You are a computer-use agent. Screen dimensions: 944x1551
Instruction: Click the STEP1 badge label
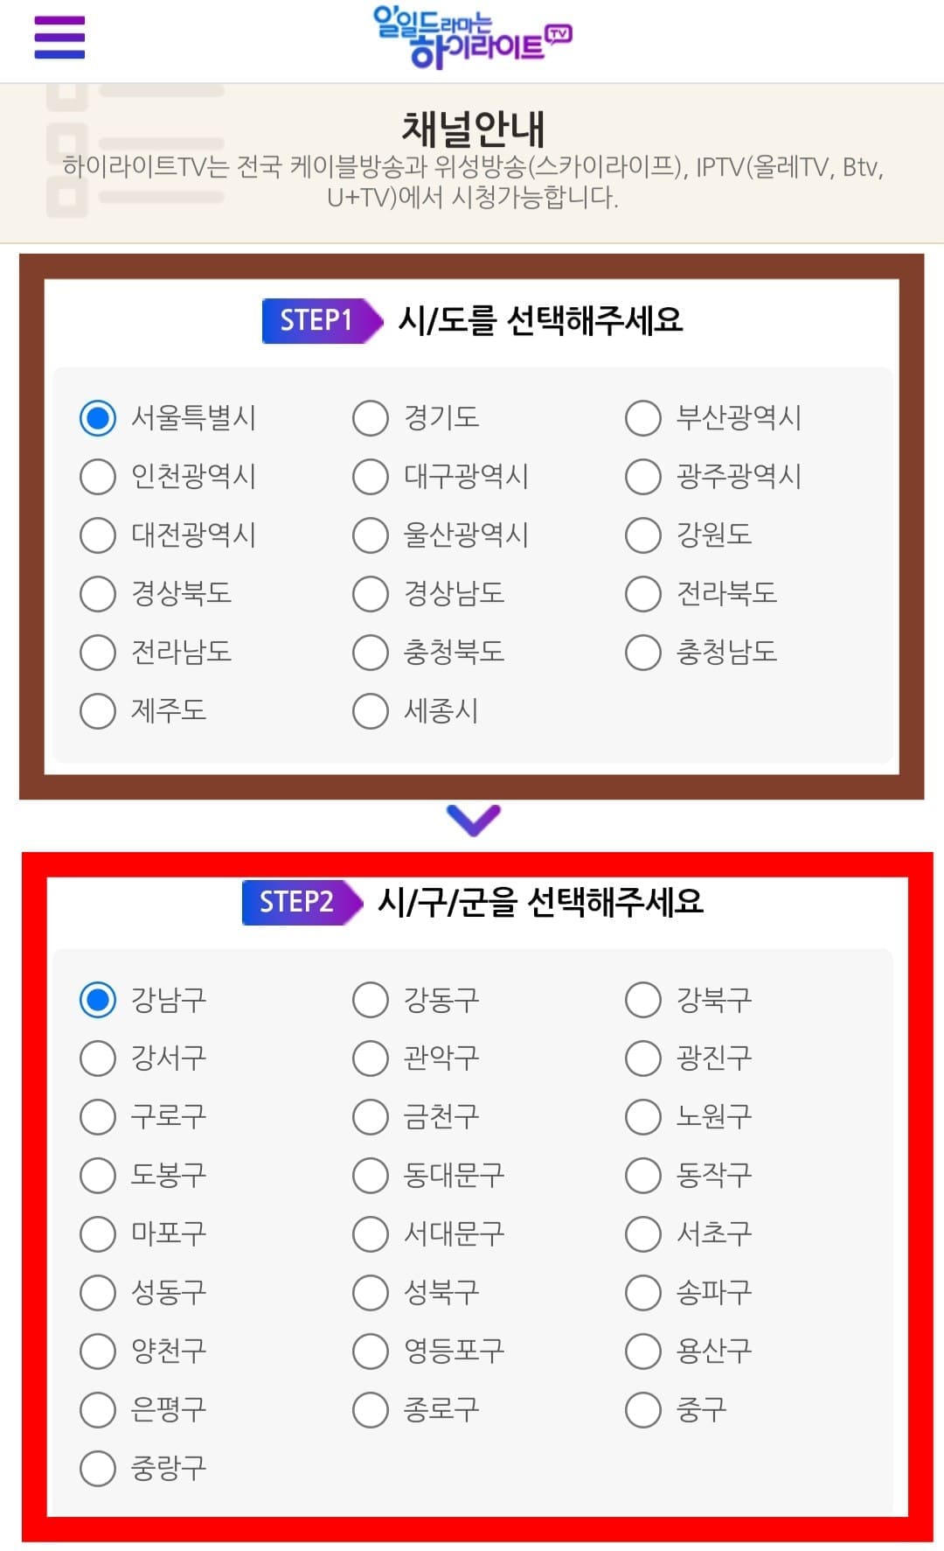pyautogui.click(x=317, y=320)
